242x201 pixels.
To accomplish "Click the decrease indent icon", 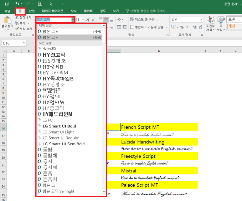I will click(x=119, y=27).
